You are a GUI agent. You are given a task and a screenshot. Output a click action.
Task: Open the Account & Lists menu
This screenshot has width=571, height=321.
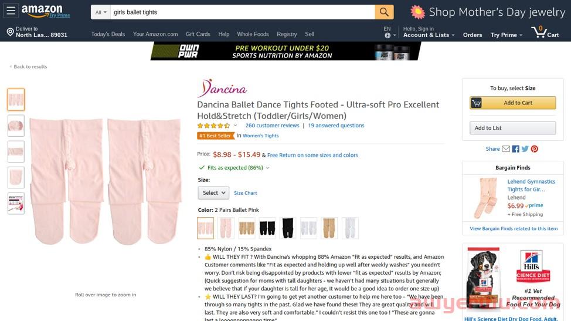click(429, 32)
